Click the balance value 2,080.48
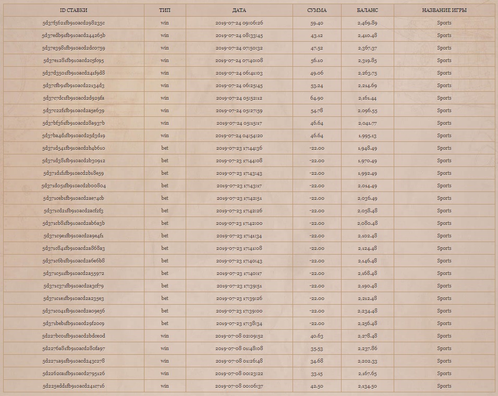Viewport: 498px width, 396px height. pos(368,223)
